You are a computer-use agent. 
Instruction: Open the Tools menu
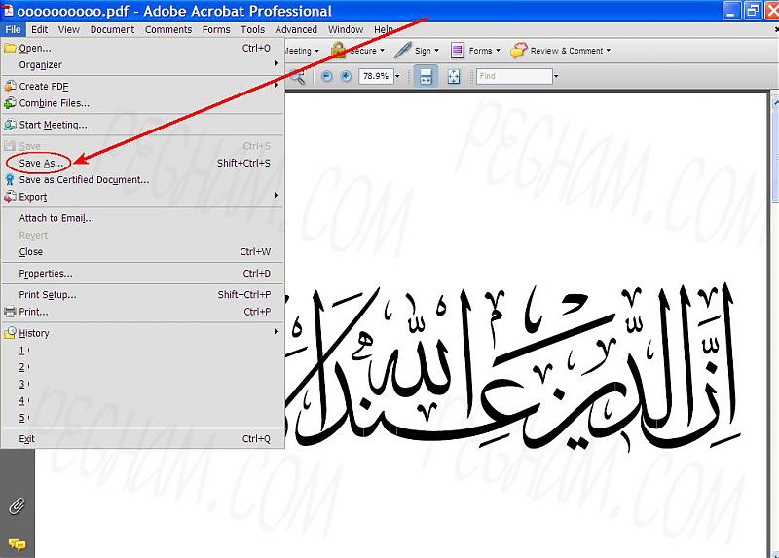tap(252, 30)
